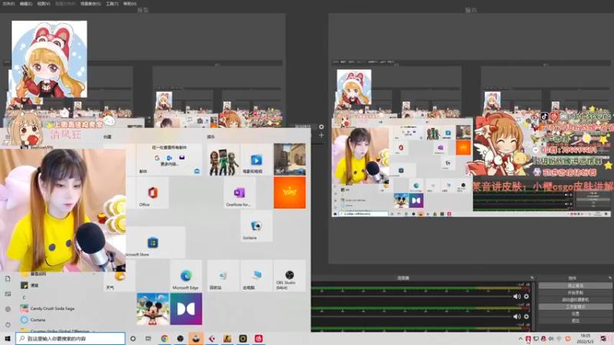614x345 pixels.
Task: Adjust the second mixer volume slider
Action: click(411, 317)
